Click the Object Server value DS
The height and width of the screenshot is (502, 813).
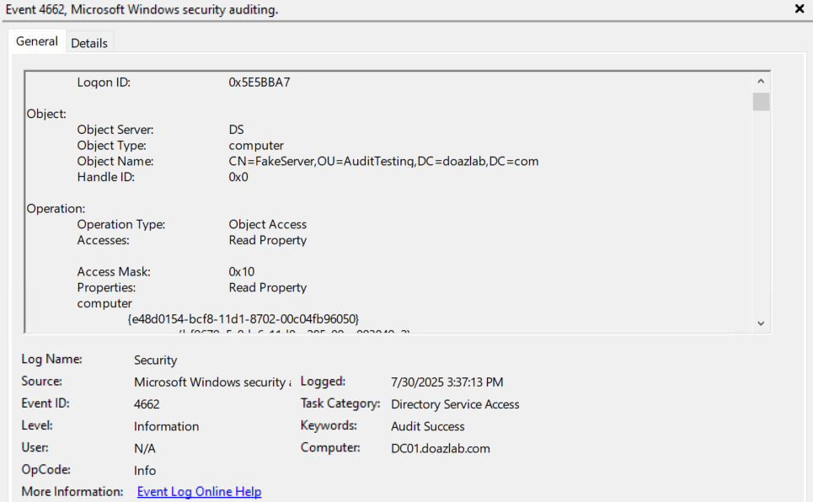tap(236, 130)
